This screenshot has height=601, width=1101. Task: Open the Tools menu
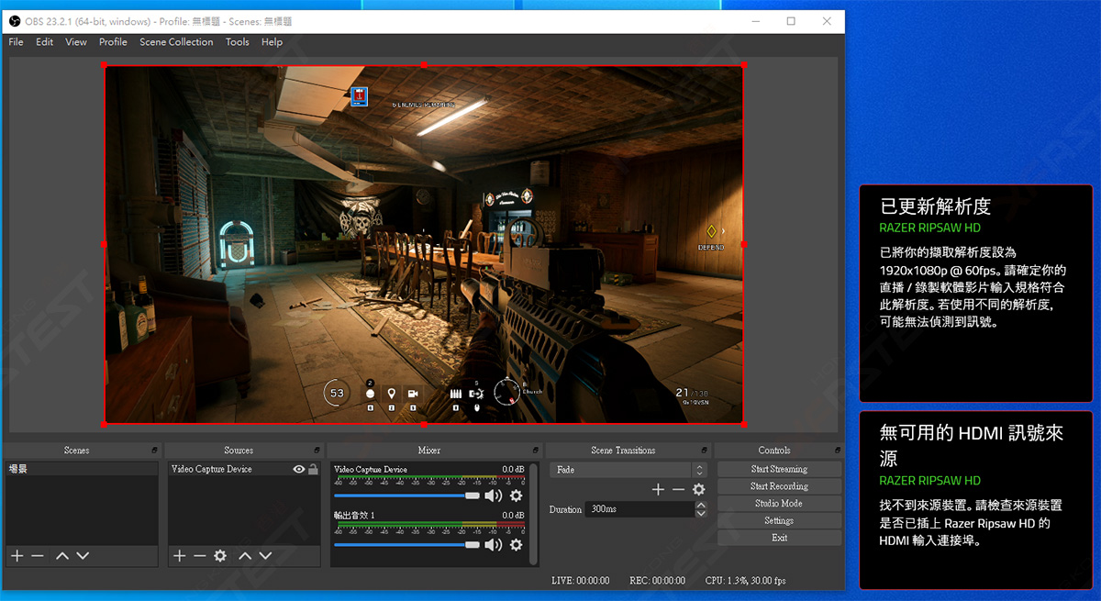(238, 42)
